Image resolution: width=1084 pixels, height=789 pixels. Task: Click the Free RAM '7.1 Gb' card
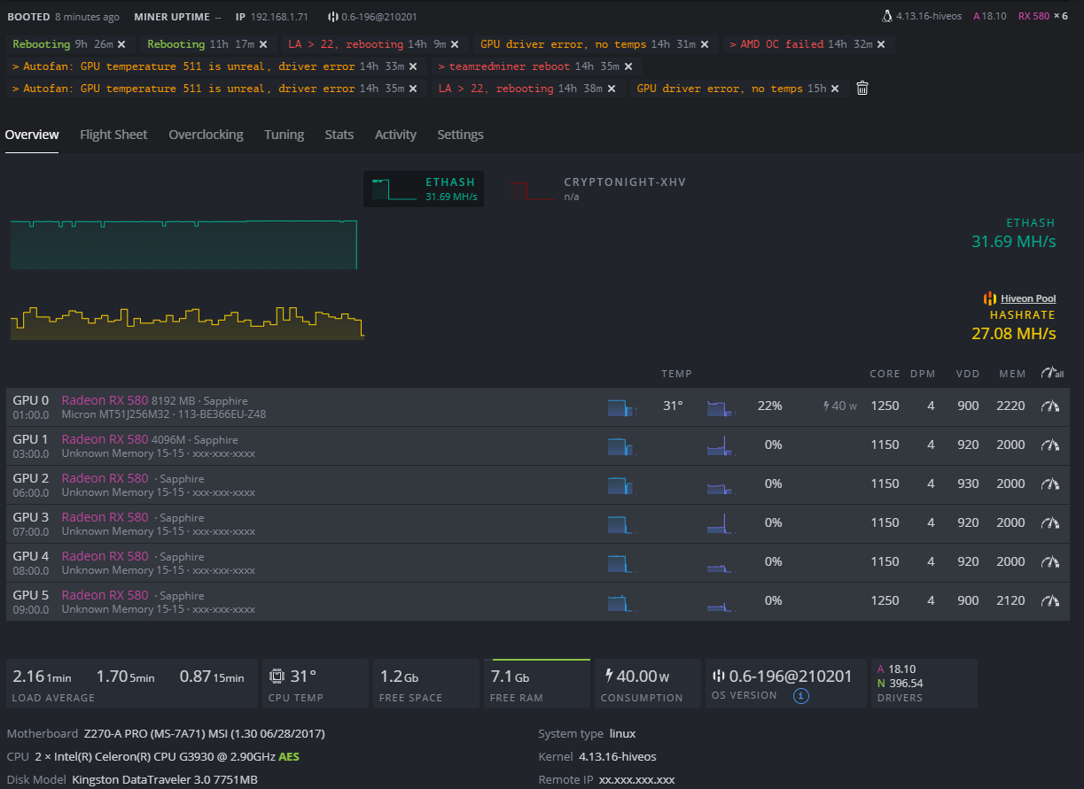[537, 684]
